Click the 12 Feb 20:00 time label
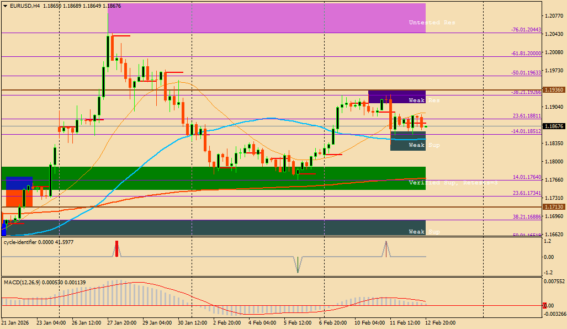This screenshot has height=329, width=567. click(441, 322)
